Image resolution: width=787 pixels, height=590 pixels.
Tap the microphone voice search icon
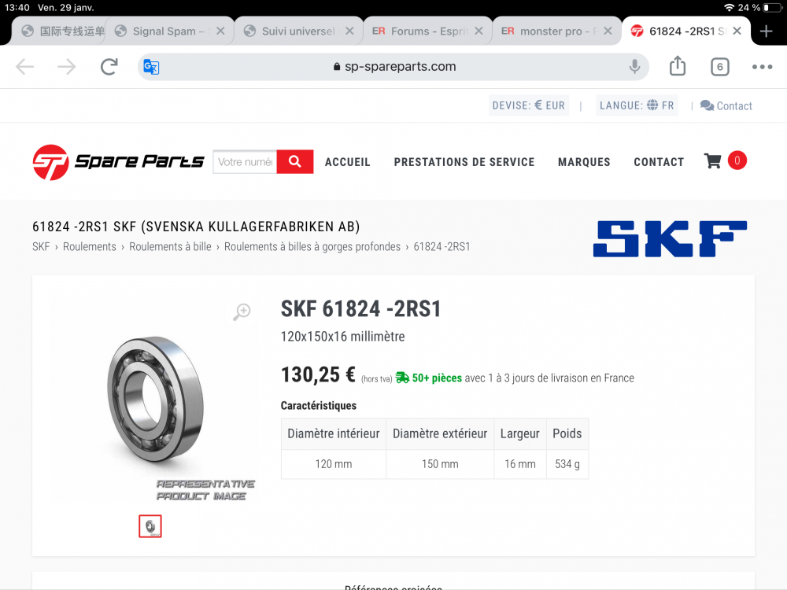pyautogui.click(x=634, y=67)
